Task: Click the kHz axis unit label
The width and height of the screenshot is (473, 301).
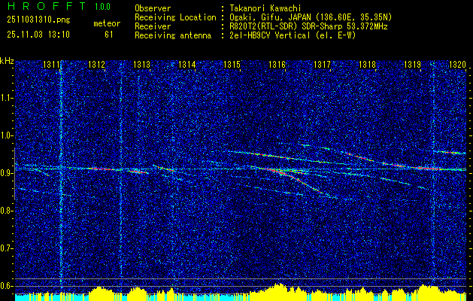Action: click(x=7, y=61)
